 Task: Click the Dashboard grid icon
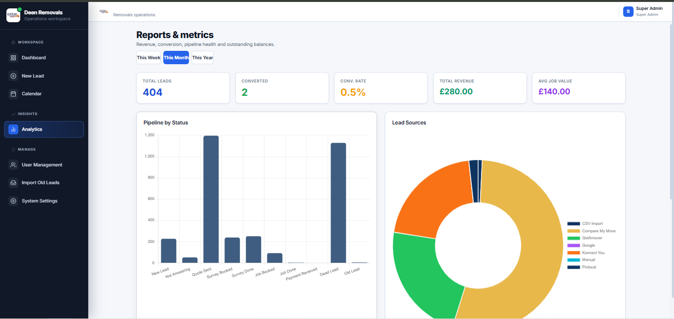point(13,58)
